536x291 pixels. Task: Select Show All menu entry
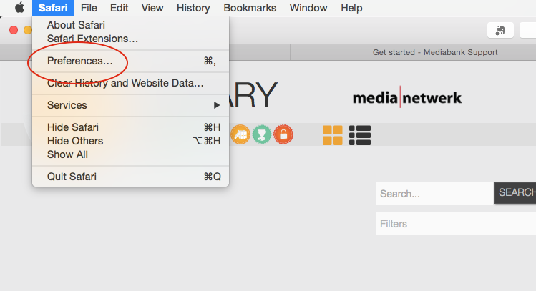pyautogui.click(x=130, y=154)
